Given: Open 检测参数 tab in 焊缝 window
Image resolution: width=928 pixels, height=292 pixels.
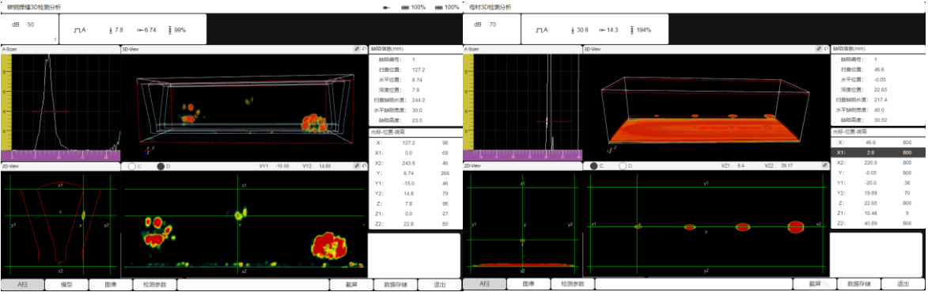Looking at the screenshot, I should point(154,284).
